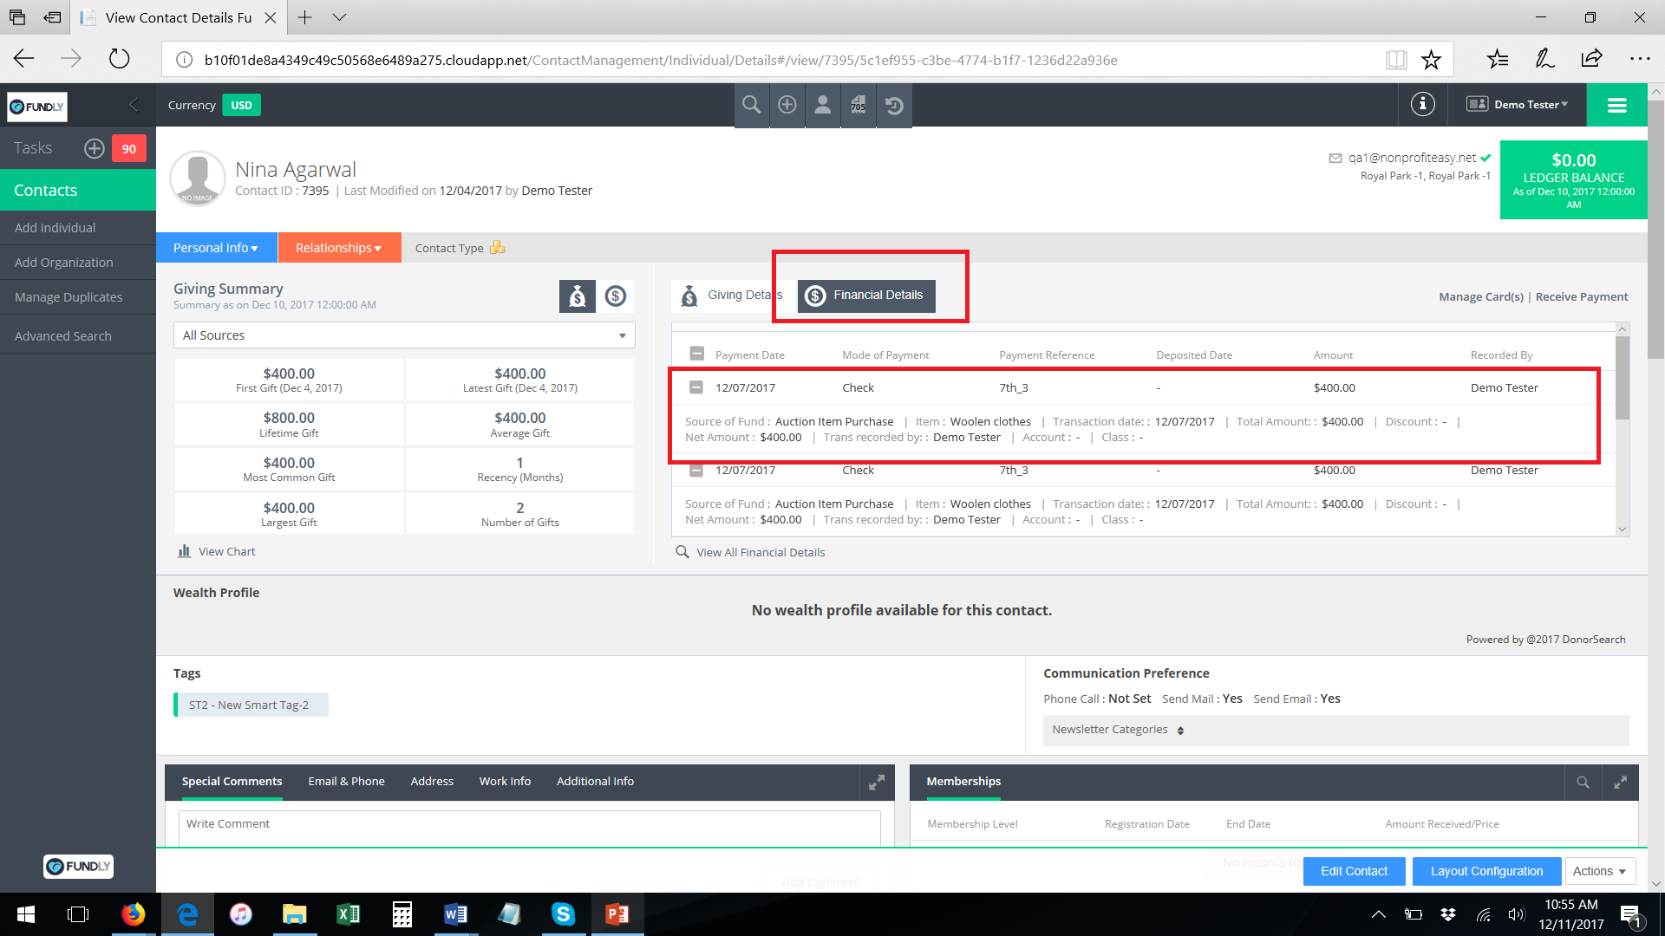Show giving summary money bag view
The height and width of the screenshot is (936, 1665).
point(578,296)
